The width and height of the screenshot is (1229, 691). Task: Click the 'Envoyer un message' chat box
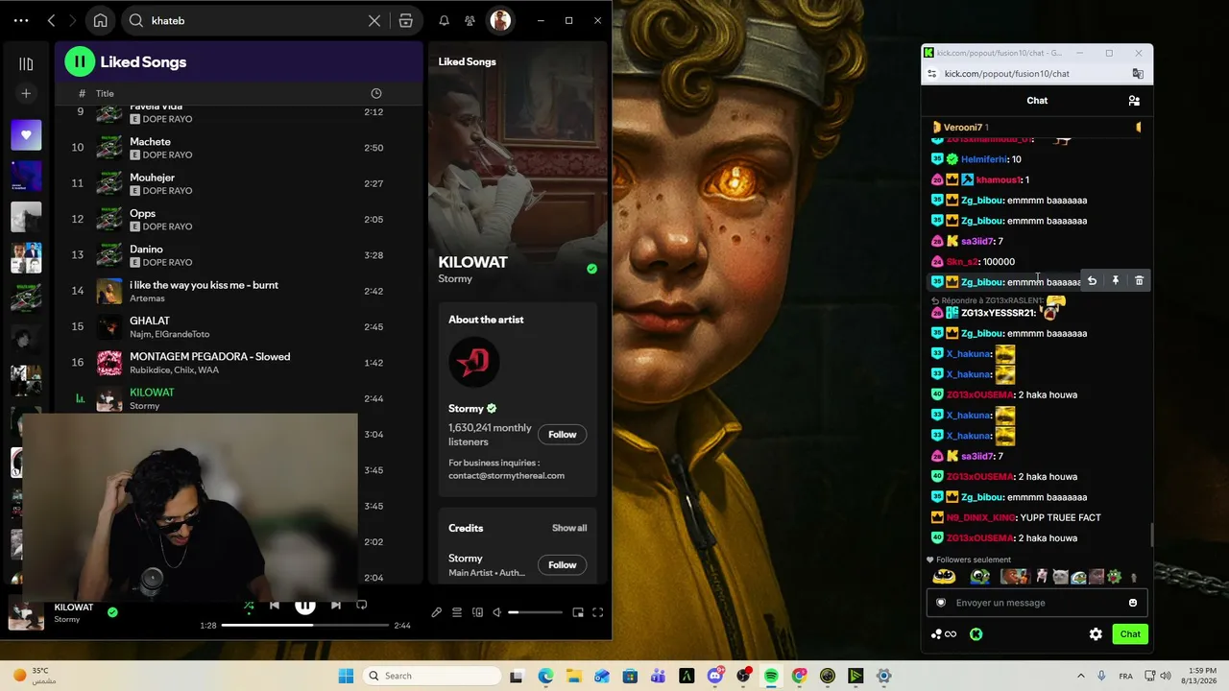tap(1037, 603)
